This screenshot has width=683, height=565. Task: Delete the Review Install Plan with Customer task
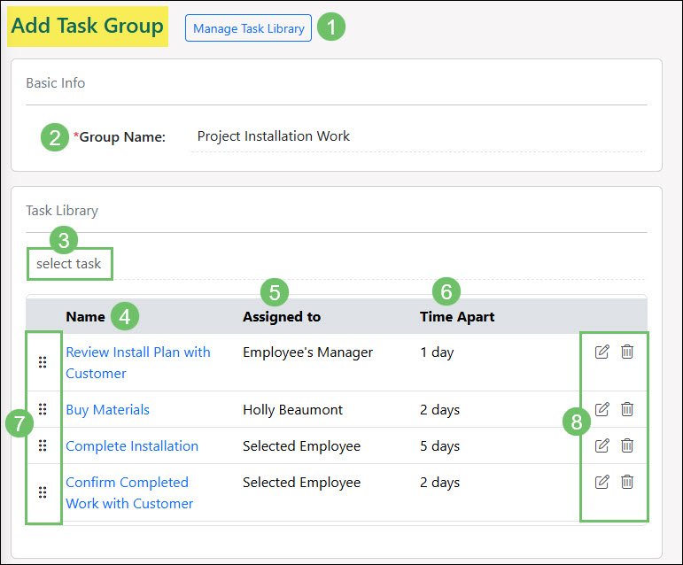(x=627, y=352)
